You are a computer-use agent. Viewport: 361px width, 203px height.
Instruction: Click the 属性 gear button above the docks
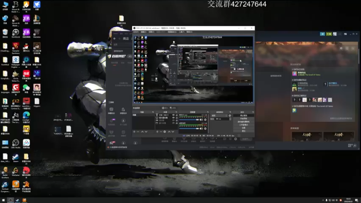(165, 108)
